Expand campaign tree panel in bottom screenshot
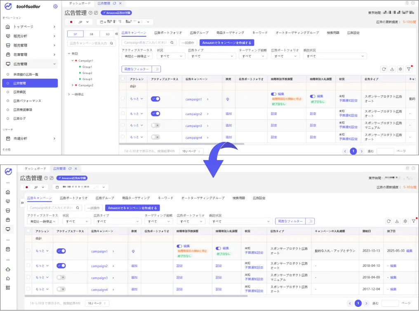 [x=22, y=203]
